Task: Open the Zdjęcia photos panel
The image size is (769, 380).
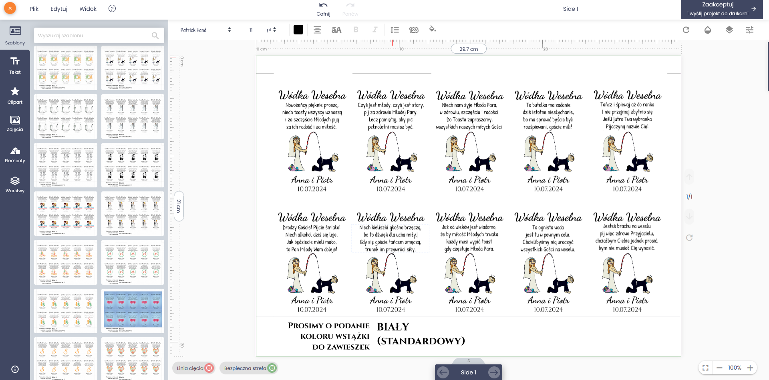Action: tap(15, 123)
